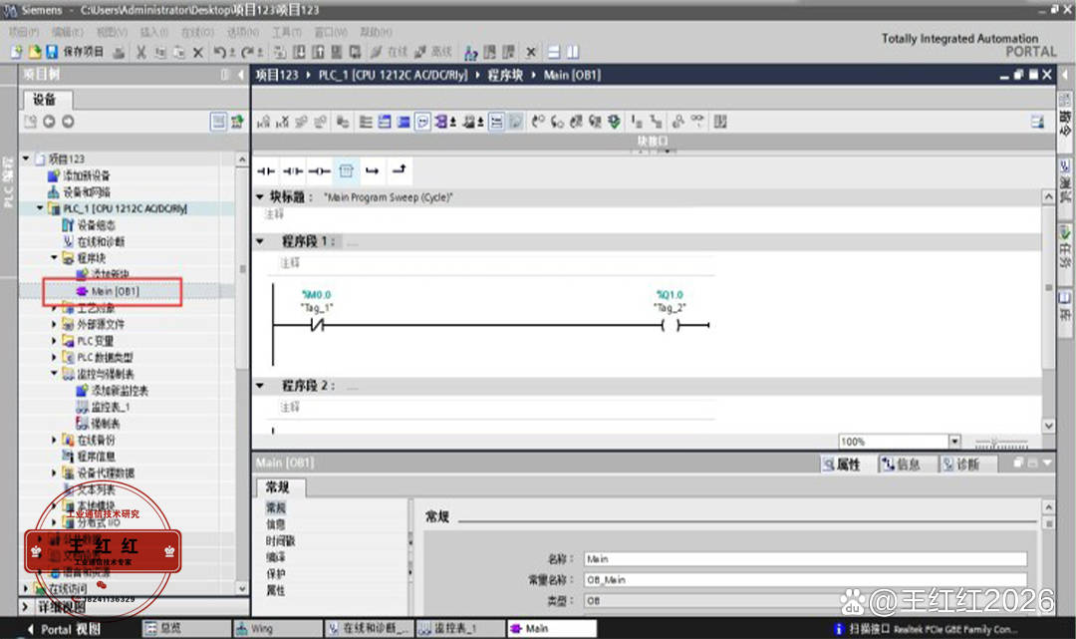The width and height of the screenshot is (1076, 639).
Task: Collapse 程序段 2 network
Action: pos(260,386)
